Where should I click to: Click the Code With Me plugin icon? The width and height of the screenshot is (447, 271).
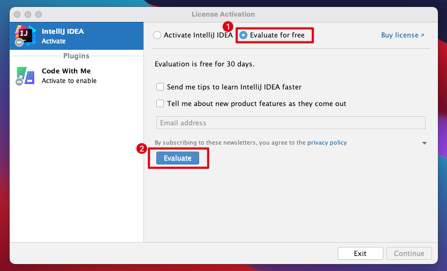tap(25, 76)
